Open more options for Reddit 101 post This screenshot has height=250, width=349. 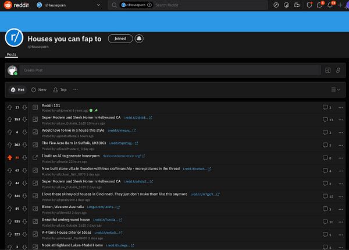(x=340, y=107)
